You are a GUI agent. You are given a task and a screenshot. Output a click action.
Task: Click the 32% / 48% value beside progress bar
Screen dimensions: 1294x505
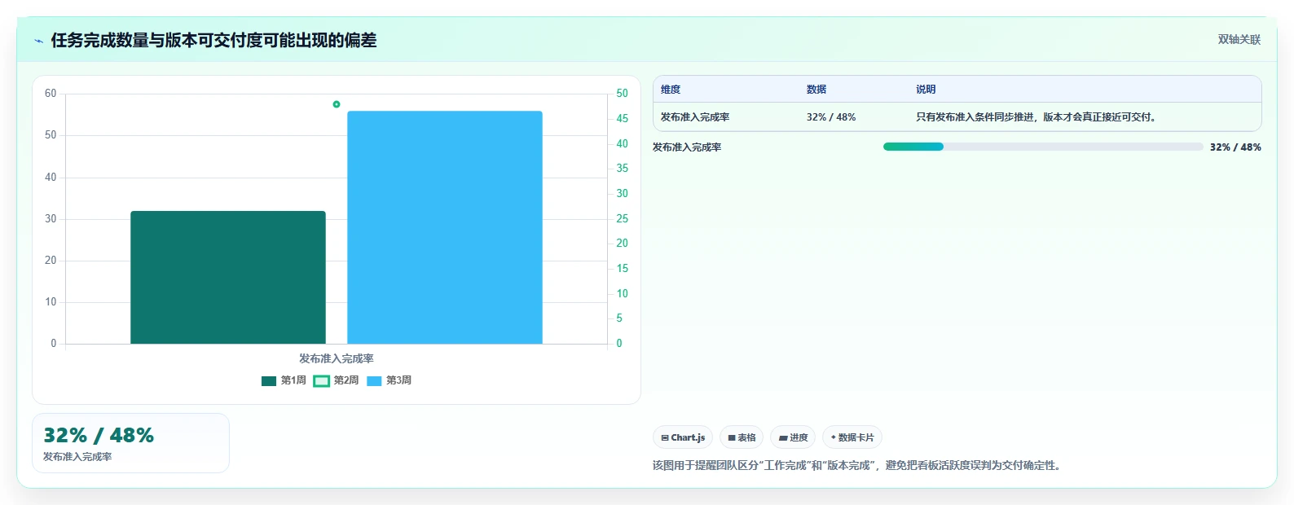click(x=1235, y=147)
